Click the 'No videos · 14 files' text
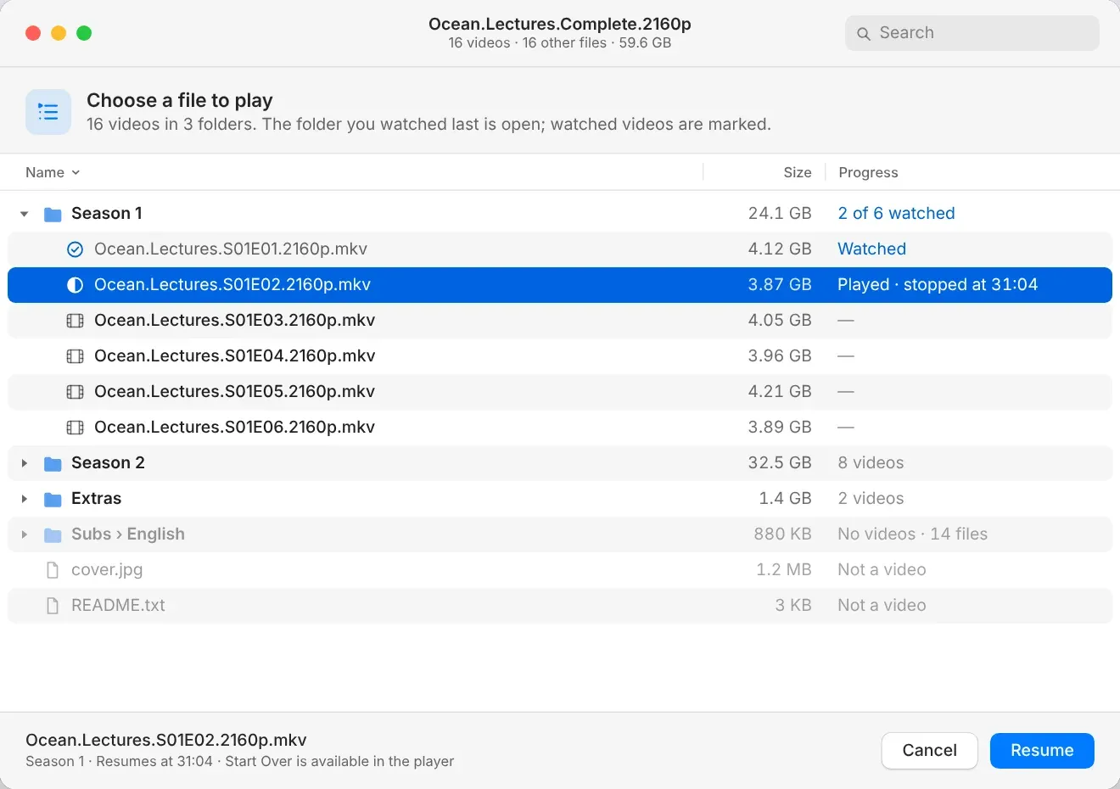The width and height of the screenshot is (1120, 789). (912, 534)
